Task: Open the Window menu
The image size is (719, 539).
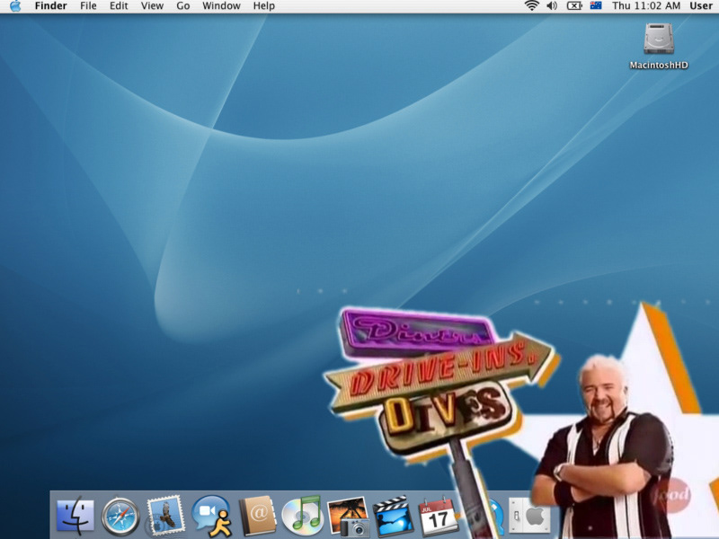Action: (221, 6)
